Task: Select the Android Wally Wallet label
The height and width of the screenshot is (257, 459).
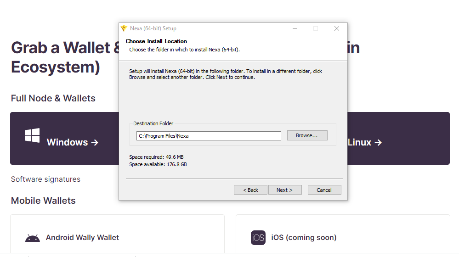Action: point(82,238)
